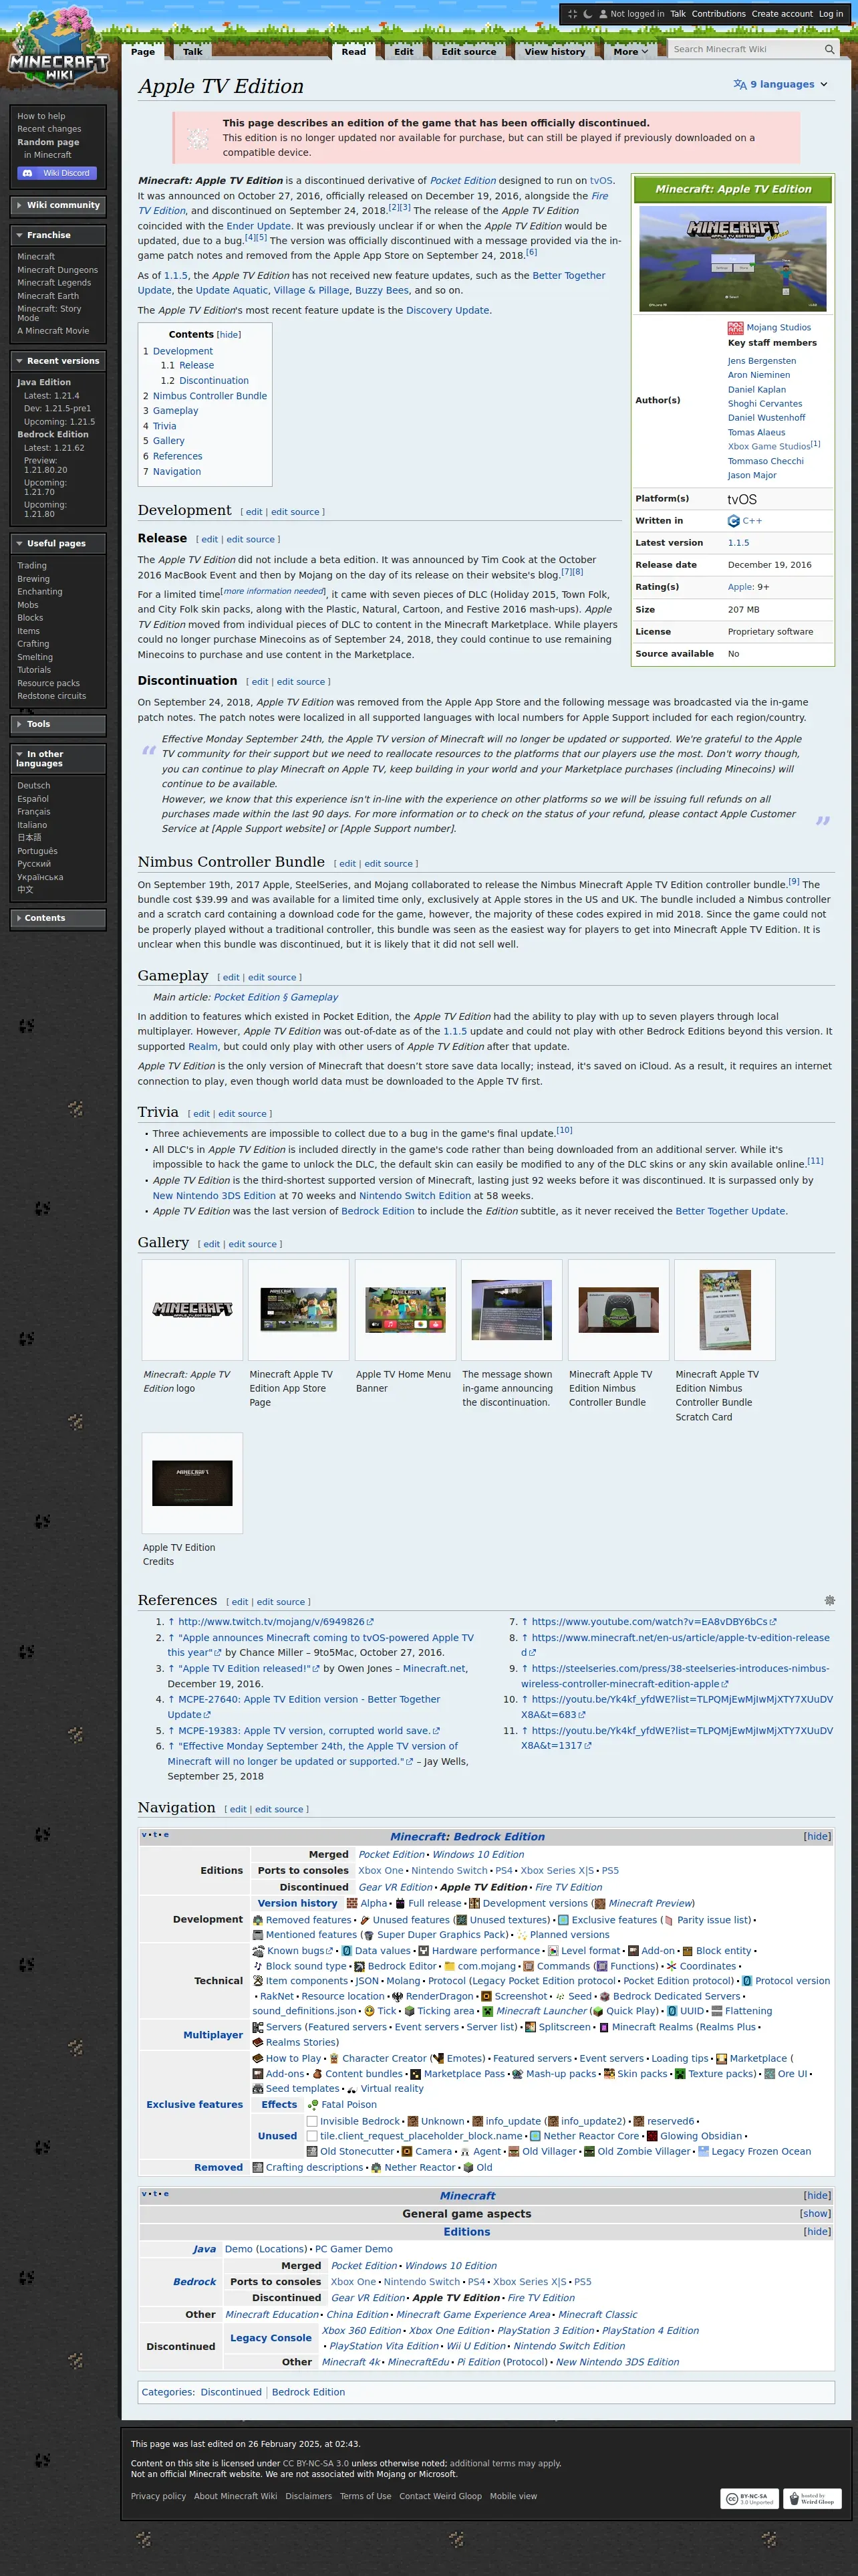Open the 9 languages dropdown

pos(781,85)
